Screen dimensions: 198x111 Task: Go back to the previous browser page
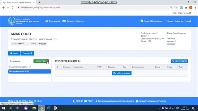[x=3, y=7]
